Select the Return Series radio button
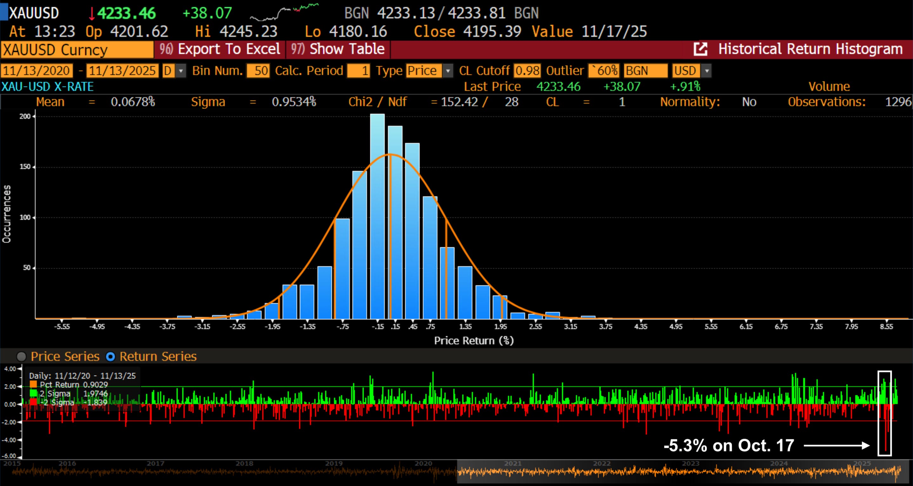This screenshot has width=913, height=486. pos(110,356)
